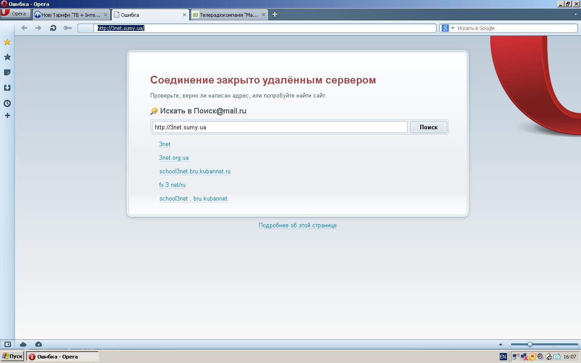Reload the current page

click(x=53, y=28)
